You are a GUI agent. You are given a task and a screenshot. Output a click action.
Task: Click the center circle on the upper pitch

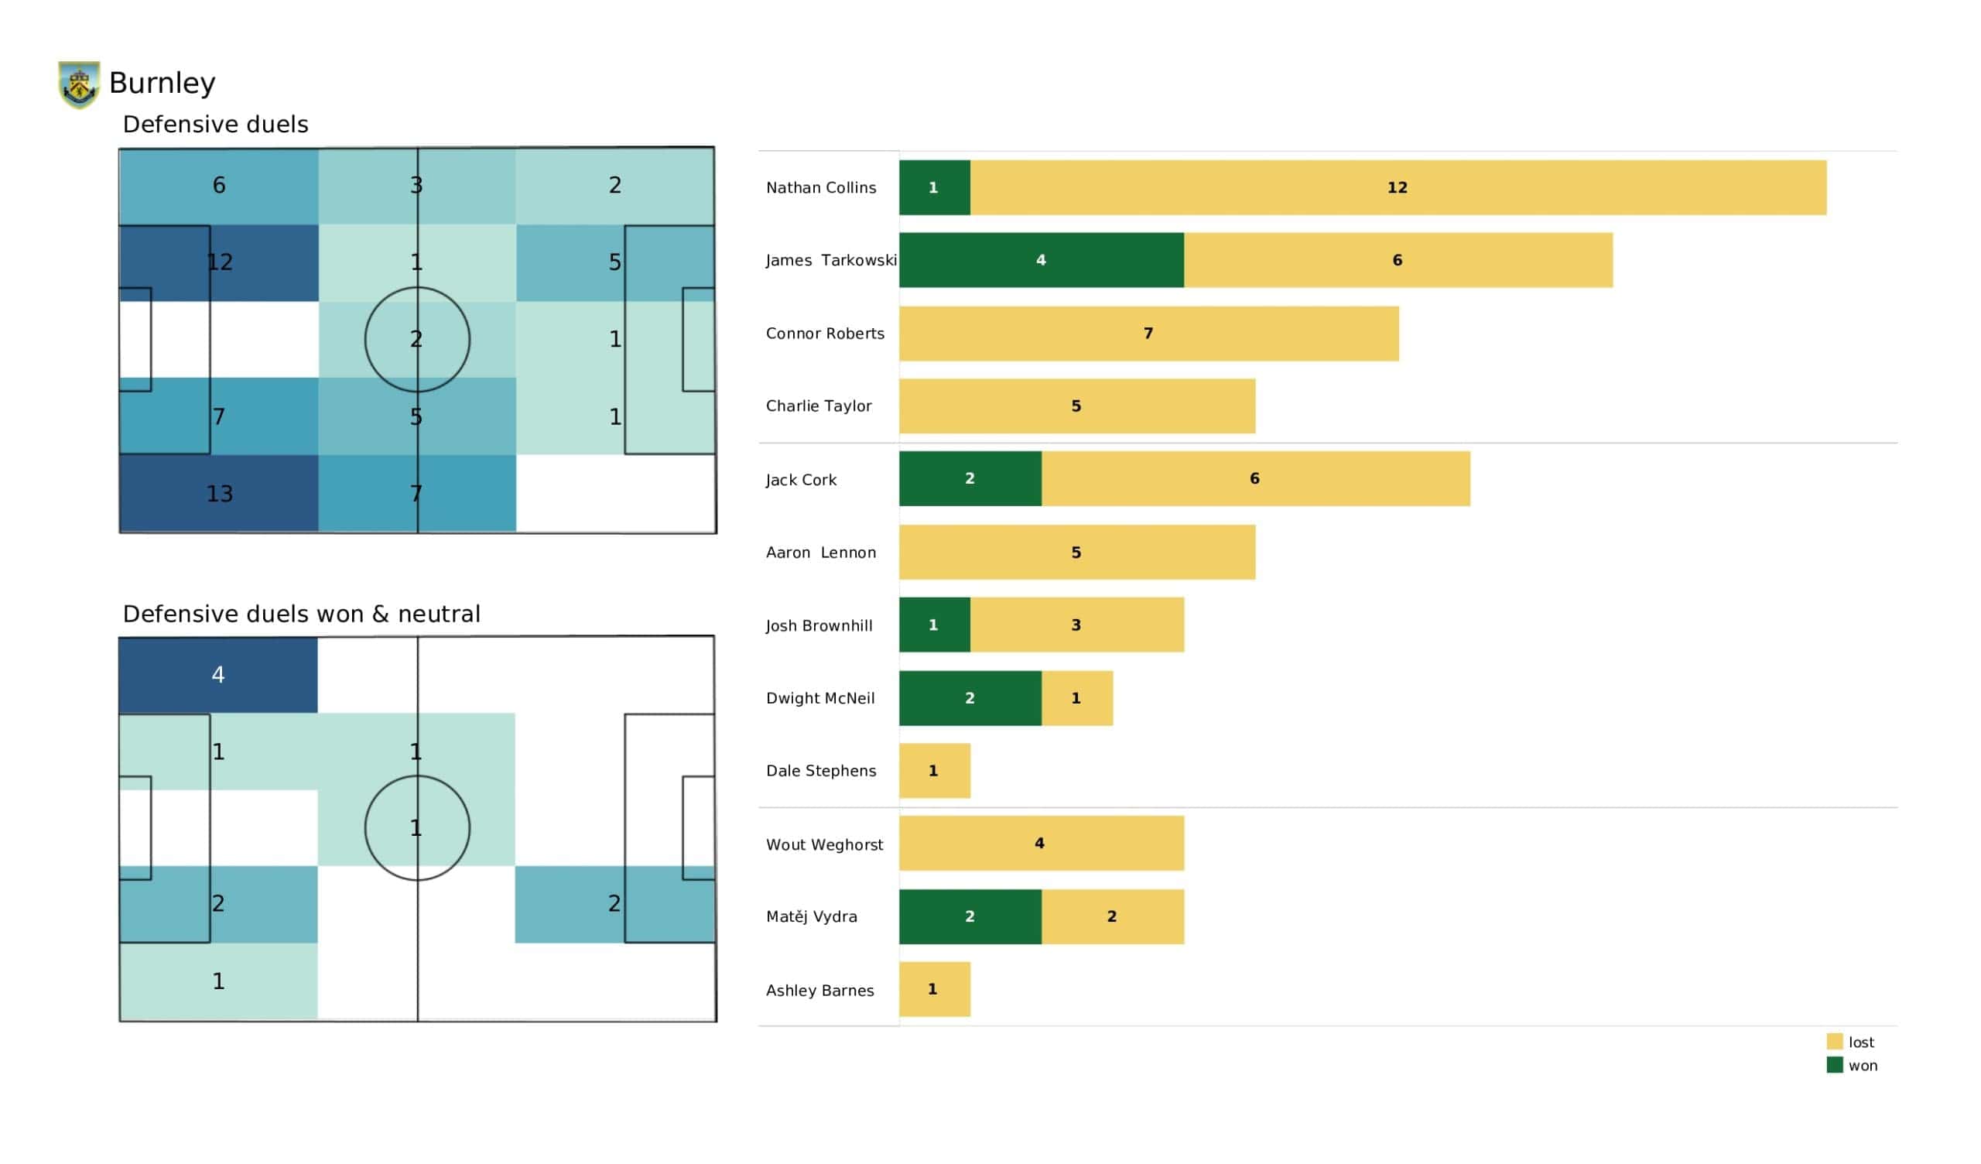click(x=416, y=339)
